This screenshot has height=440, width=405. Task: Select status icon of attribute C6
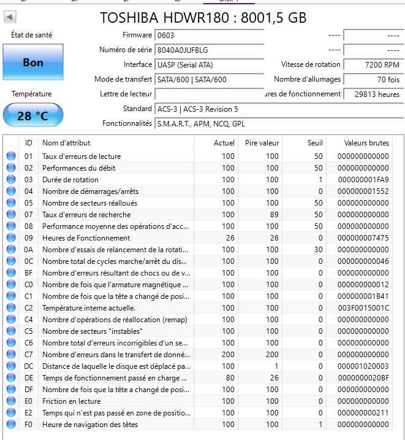[11, 342]
